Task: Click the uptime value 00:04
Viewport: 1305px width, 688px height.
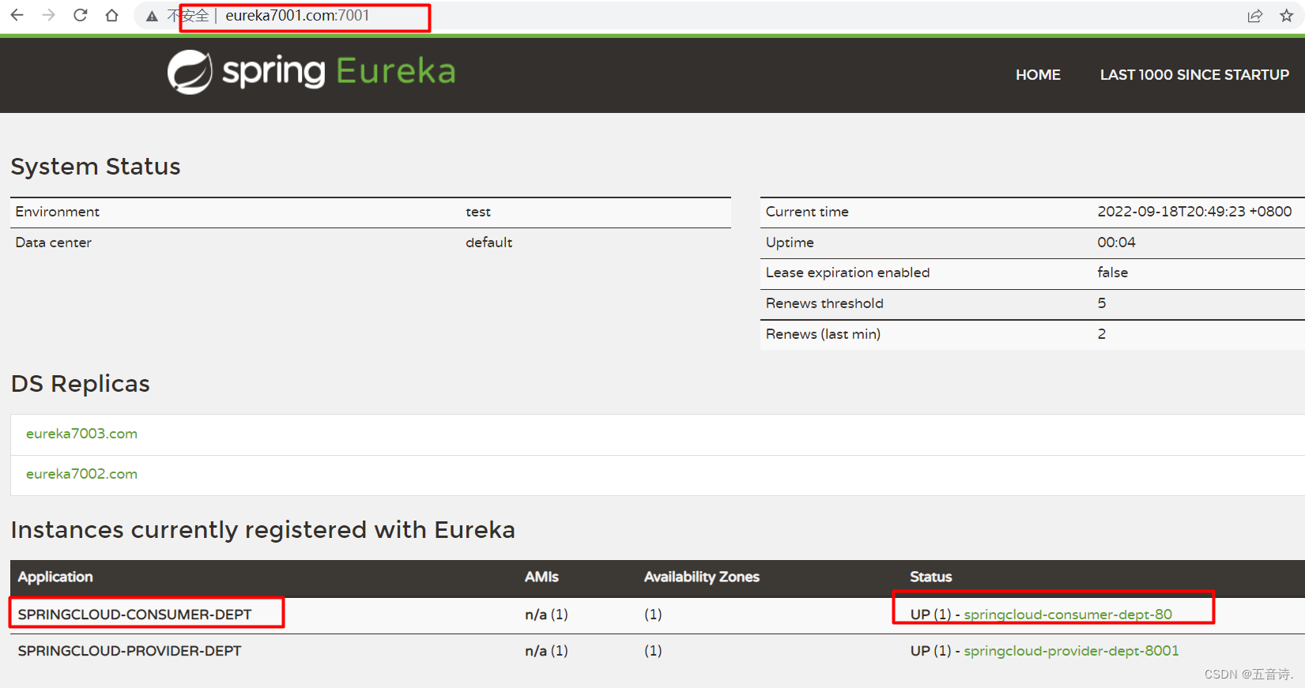Action: click(x=1116, y=242)
